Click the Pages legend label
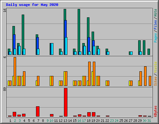This screenshot has height=124, width=159. point(156,38)
